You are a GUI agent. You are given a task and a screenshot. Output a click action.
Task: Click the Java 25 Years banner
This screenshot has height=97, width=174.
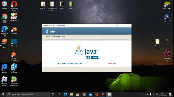tap(92, 57)
